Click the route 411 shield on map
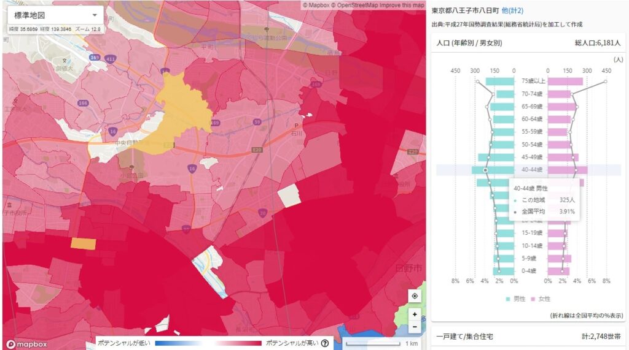The width and height of the screenshot is (629, 350). tap(110, 59)
